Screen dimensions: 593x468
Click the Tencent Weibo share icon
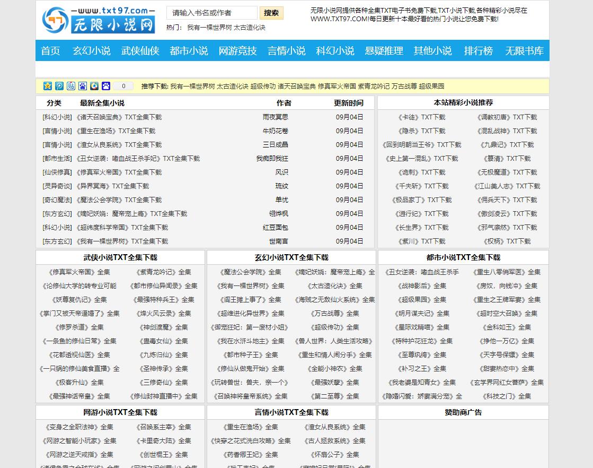94,86
